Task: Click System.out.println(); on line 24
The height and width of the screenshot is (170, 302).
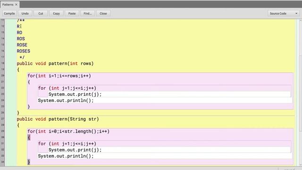Action: [66, 101]
